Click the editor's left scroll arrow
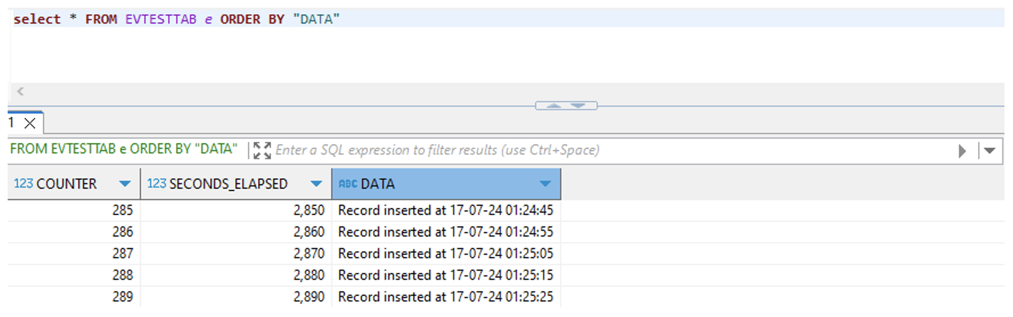This screenshot has width=1013, height=317. (20, 91)
